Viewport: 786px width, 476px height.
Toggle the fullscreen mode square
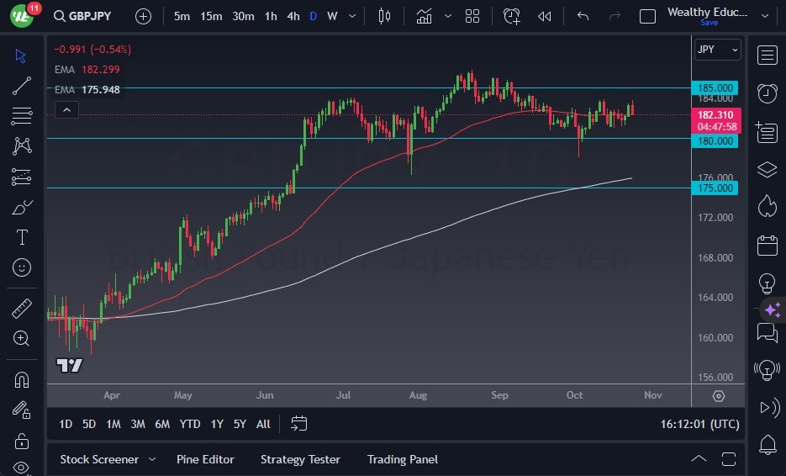point(647,16)
